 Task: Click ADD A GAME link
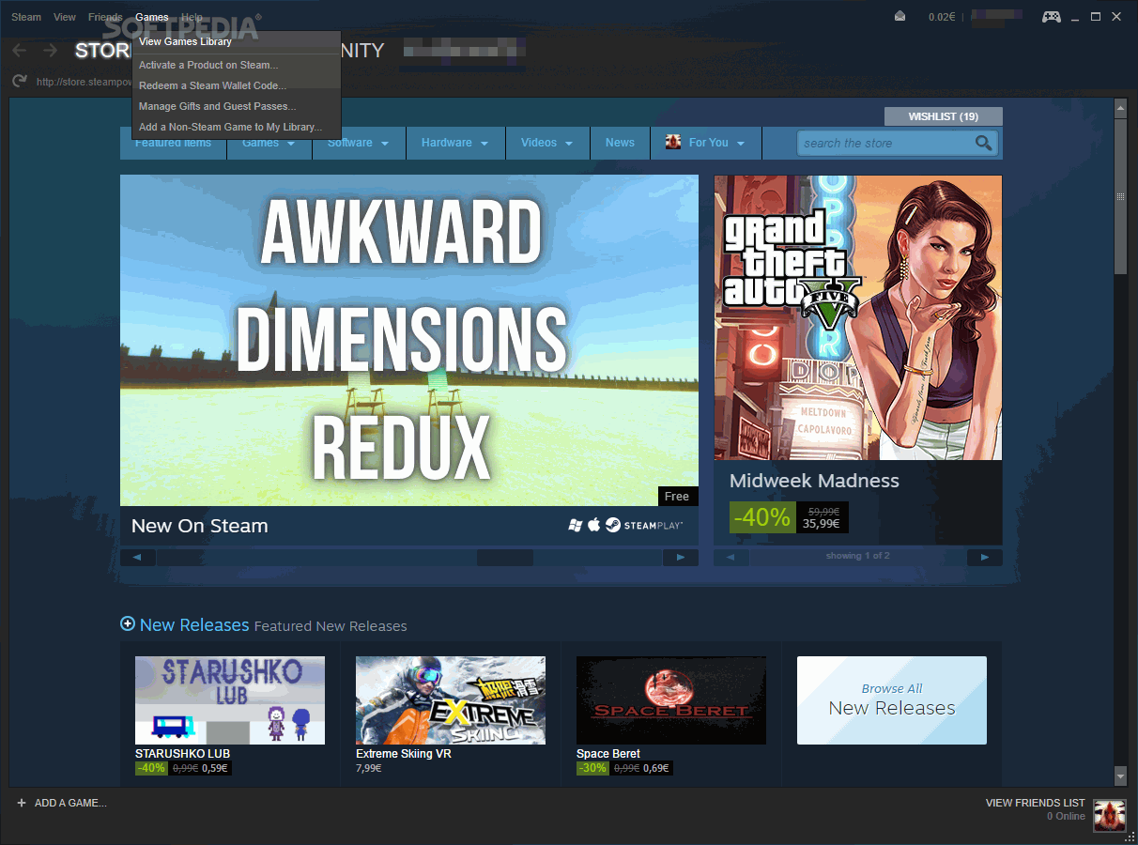[70, 804]
